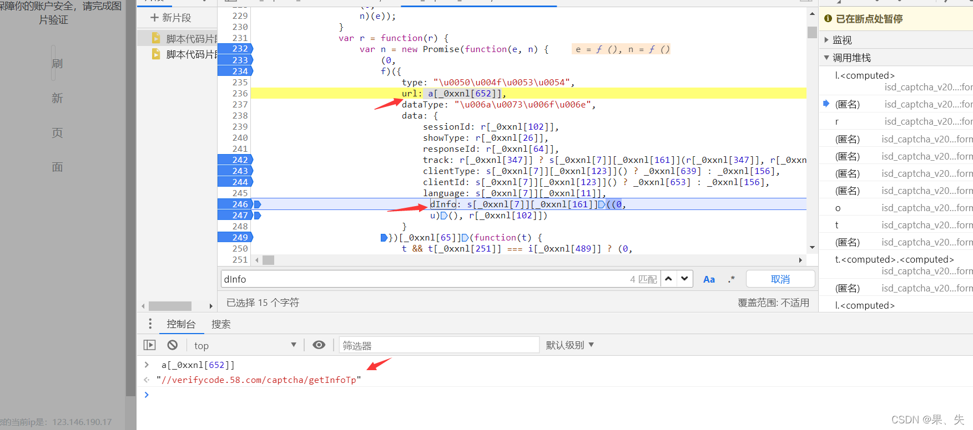Click the live expression eye icon
This screenshot has height=430, width=973.
click(x=319, y=345)
